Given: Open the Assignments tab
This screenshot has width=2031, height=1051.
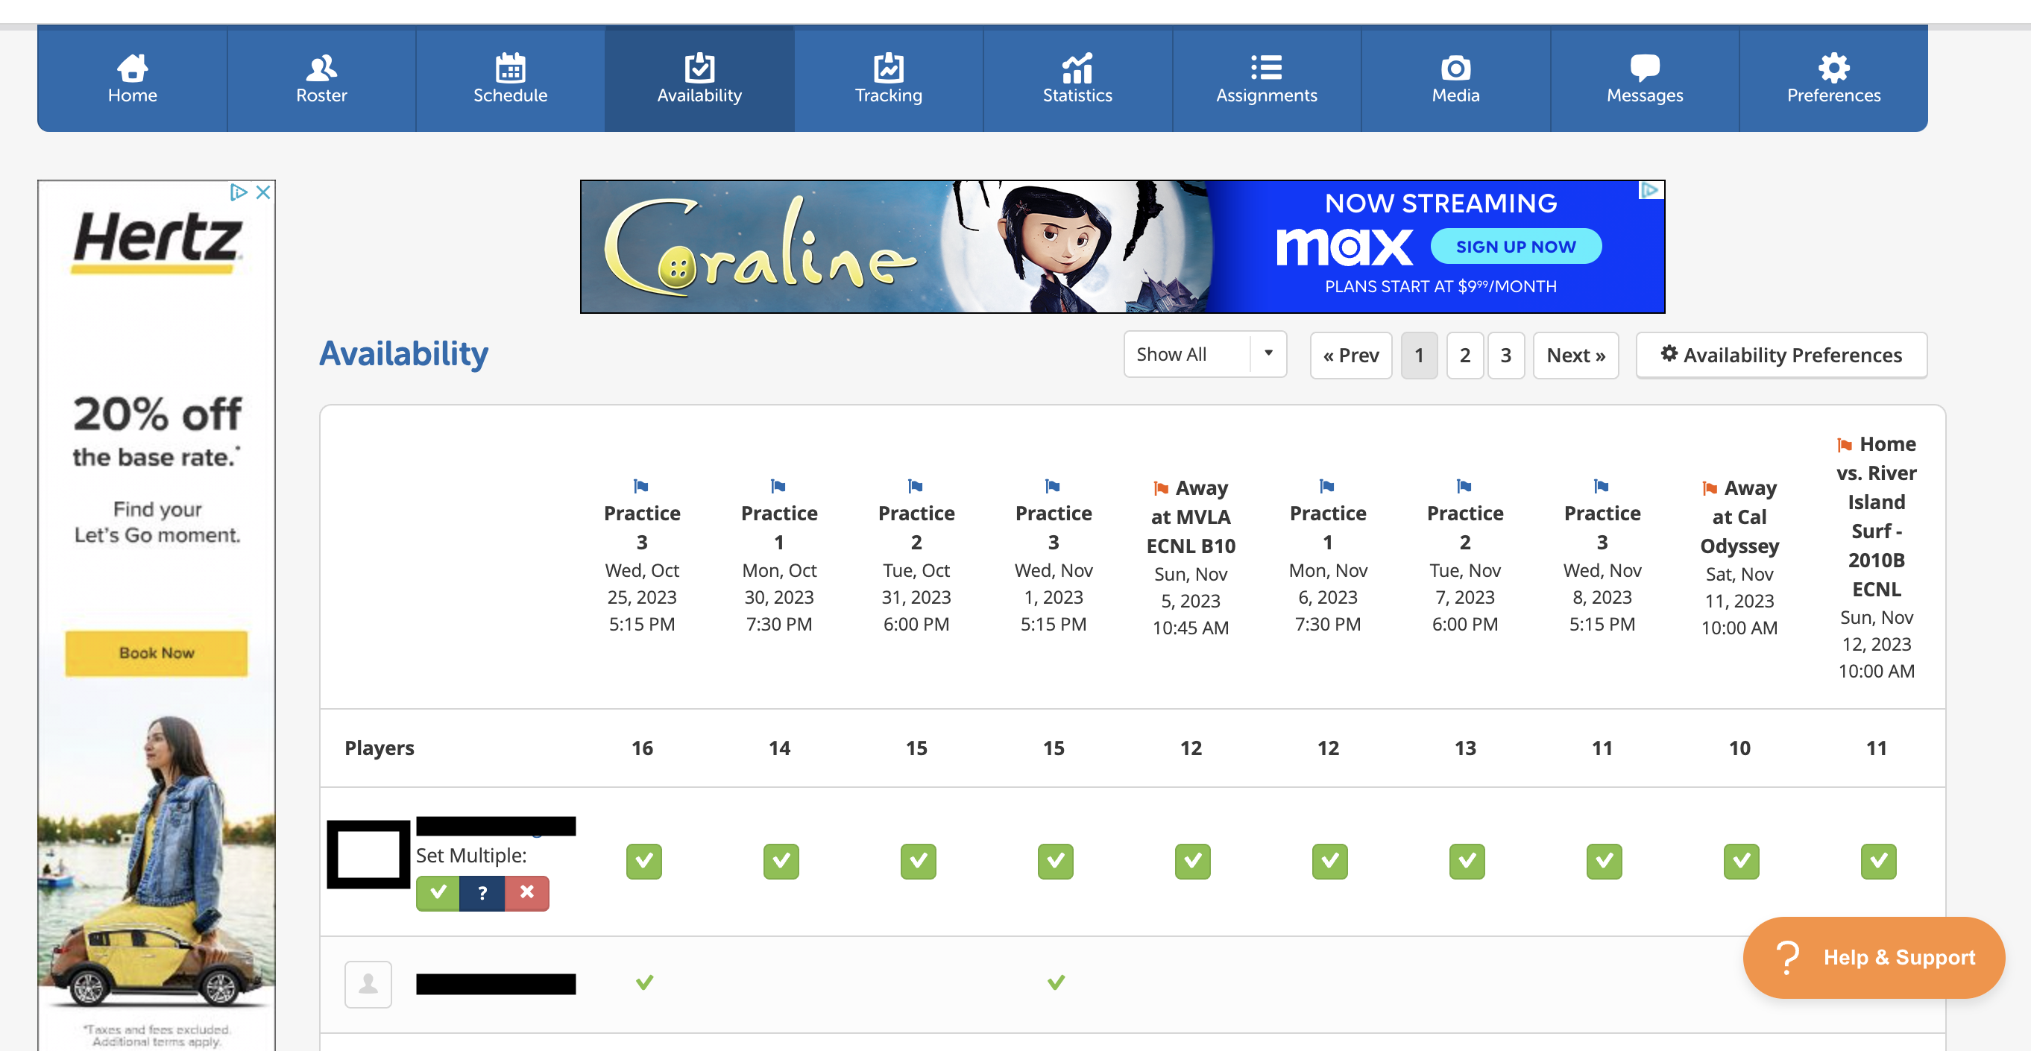Looking at the screenshot, I should [x=1266, y=79].
